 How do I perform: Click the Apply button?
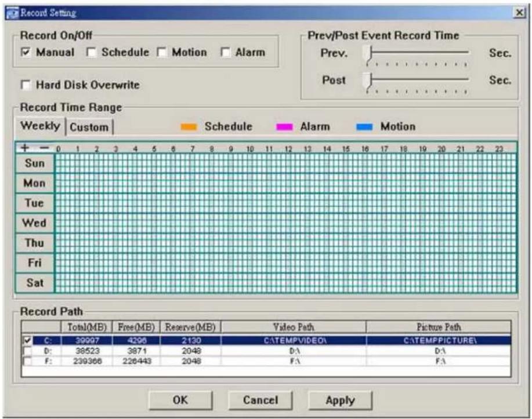tap(340, 400)
